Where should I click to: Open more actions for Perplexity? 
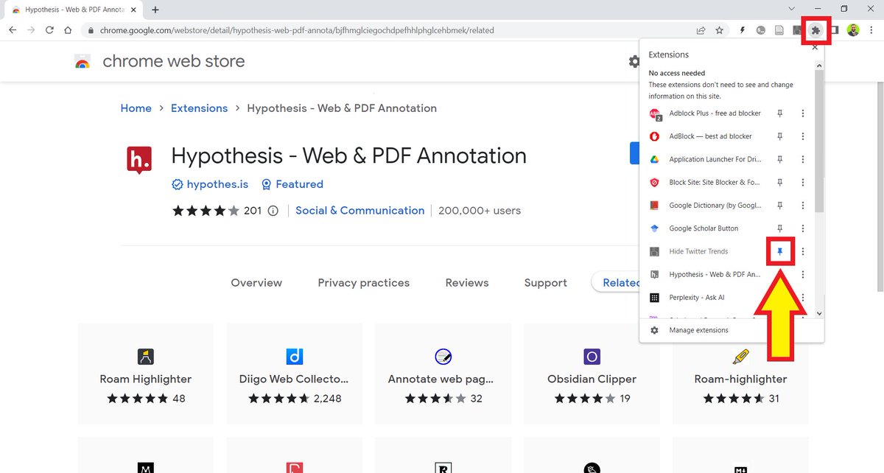click(803, 298)
